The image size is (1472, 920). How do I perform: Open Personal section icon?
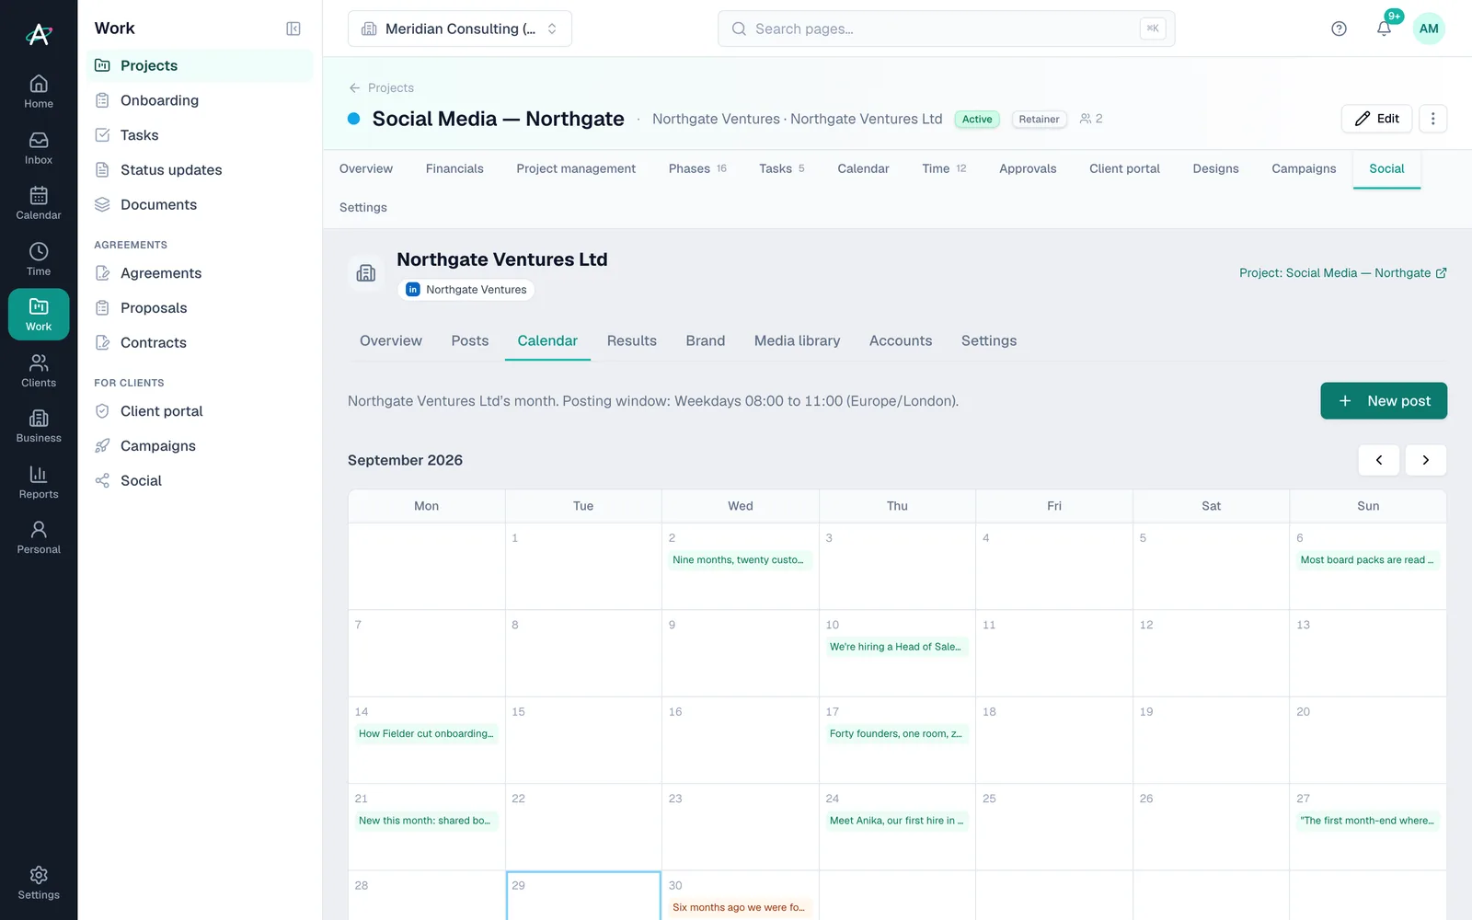pos(39,537)
